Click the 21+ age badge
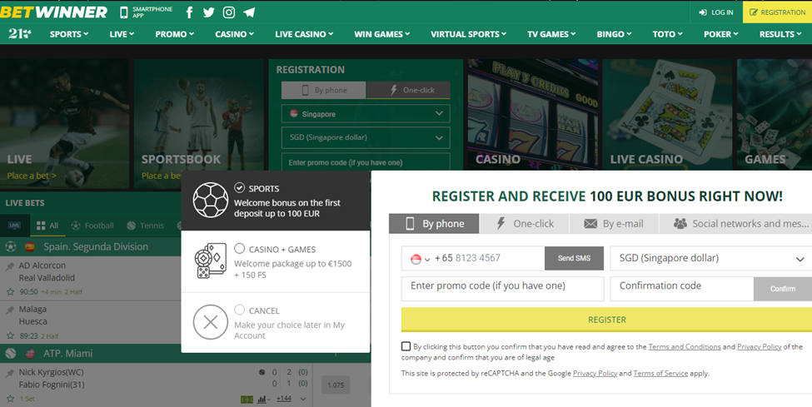Viewport: 812px width, 407px height. click(20, 33)
